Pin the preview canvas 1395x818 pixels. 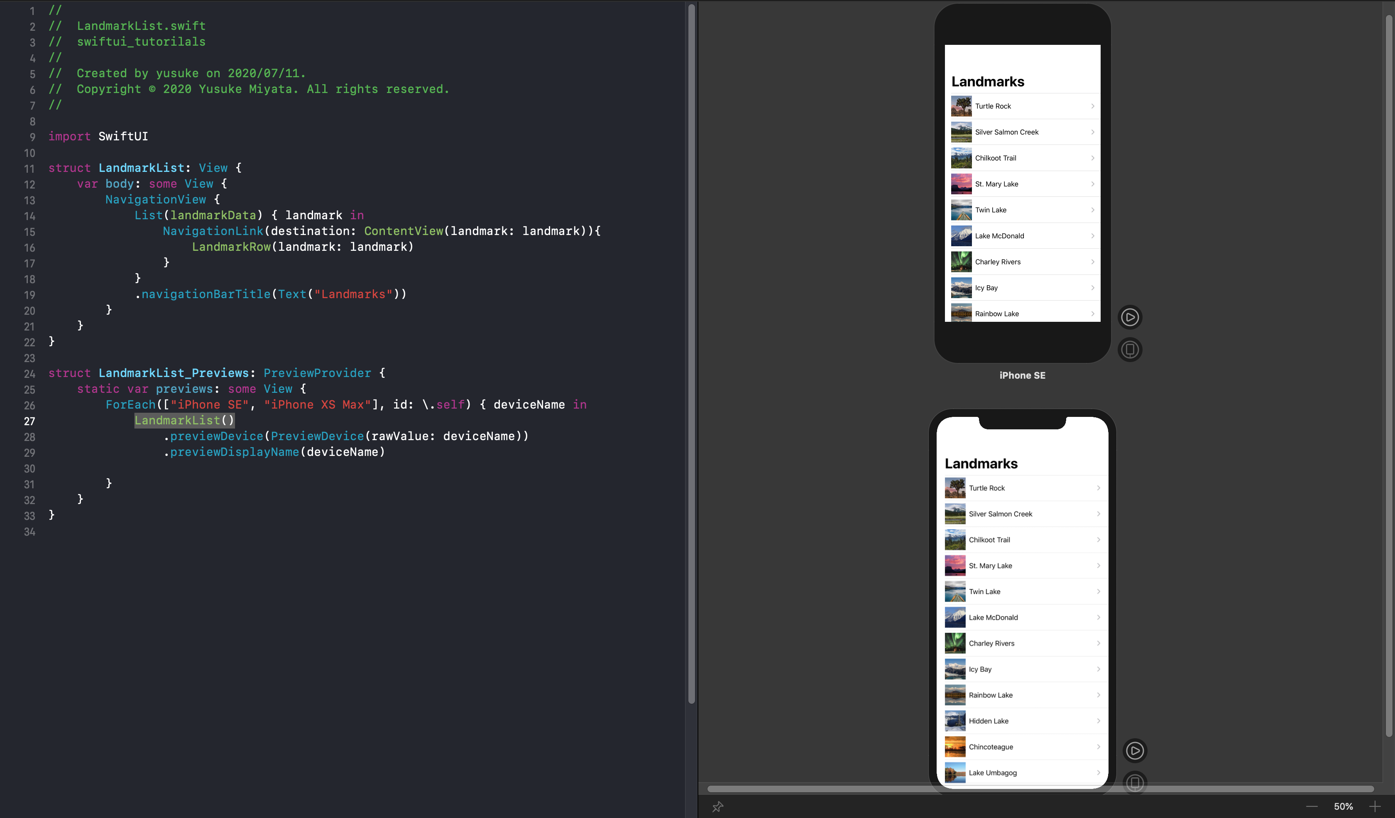pyautogui.click(x=717, y=806)
